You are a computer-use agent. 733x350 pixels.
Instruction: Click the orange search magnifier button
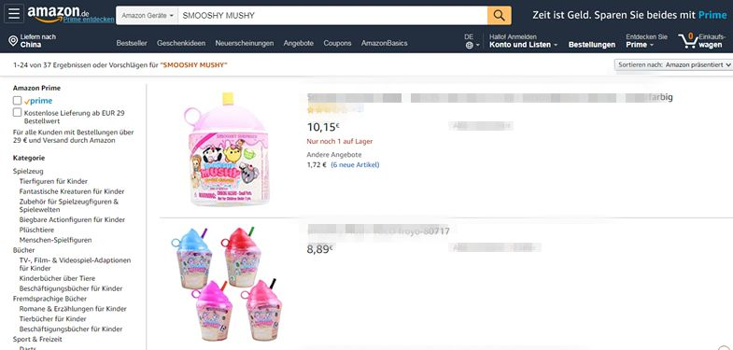pyautogui.click(x=499, y=16)
